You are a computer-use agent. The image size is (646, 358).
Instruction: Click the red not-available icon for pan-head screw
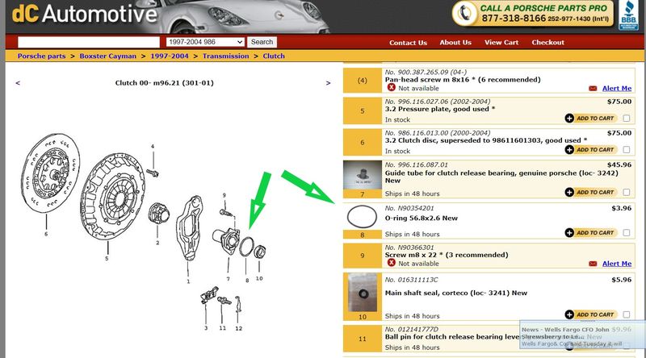[391, 88]
